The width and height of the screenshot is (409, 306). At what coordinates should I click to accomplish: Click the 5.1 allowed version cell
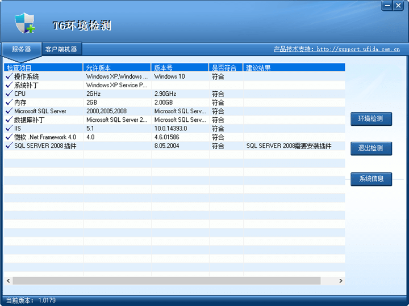coord(90,128)
